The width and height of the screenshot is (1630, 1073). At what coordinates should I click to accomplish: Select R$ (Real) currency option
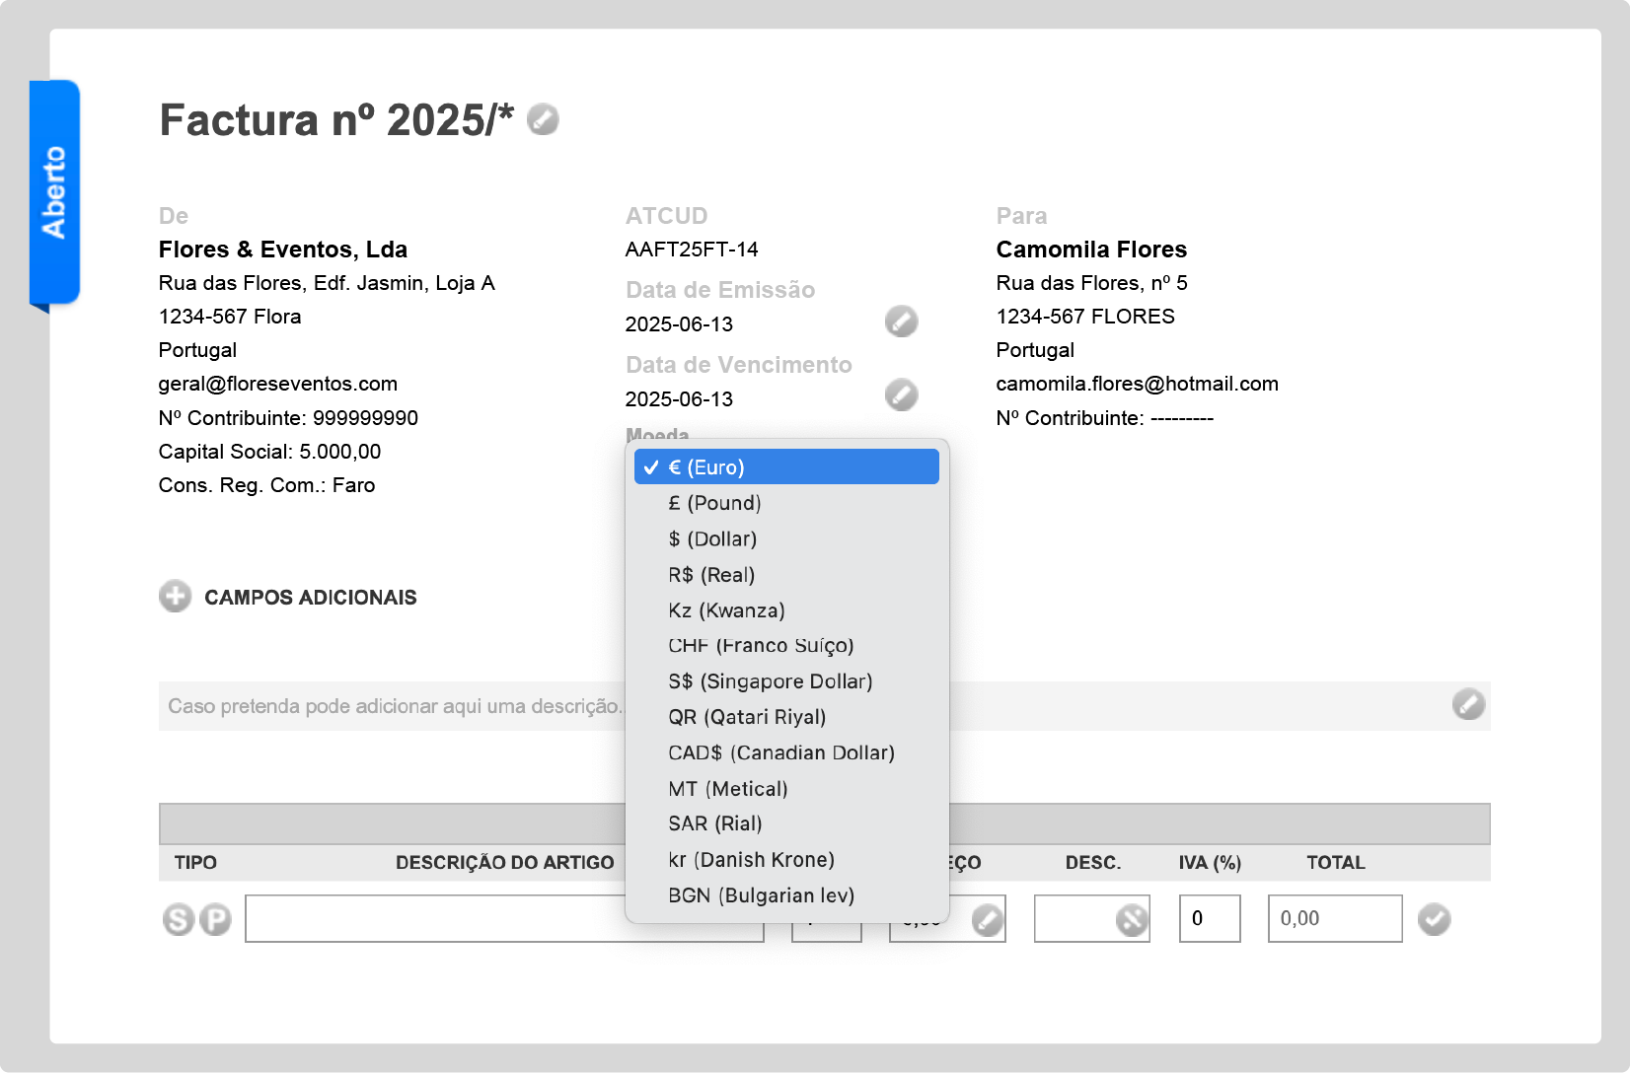pos(711,575)
